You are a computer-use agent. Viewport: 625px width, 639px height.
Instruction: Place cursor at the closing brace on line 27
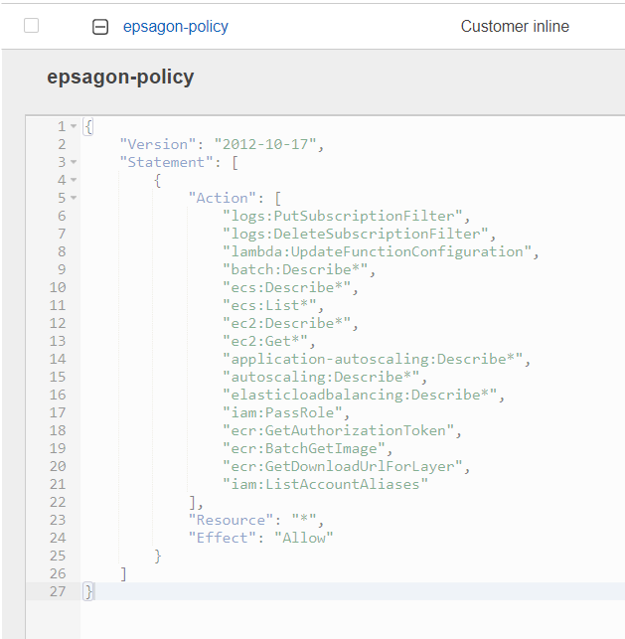tap(88, 591)
